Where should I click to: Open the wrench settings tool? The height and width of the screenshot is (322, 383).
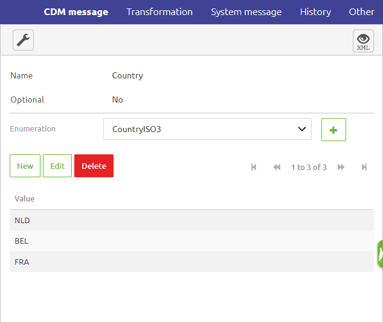[23, 40]
